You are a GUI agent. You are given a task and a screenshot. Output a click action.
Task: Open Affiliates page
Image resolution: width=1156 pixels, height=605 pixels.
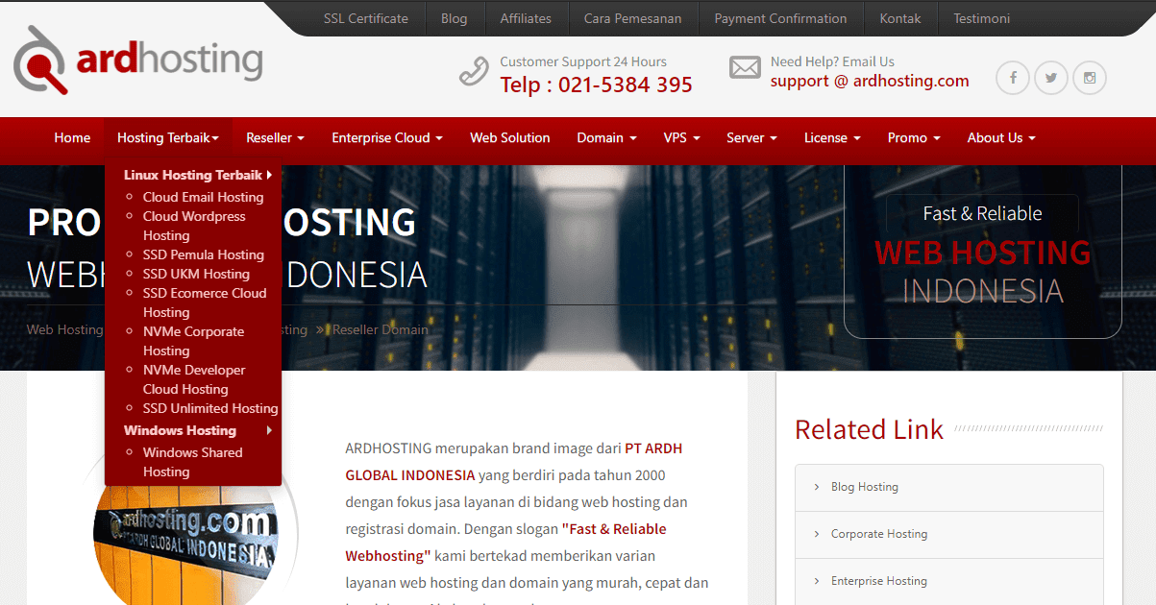click(x=526, y=18)
